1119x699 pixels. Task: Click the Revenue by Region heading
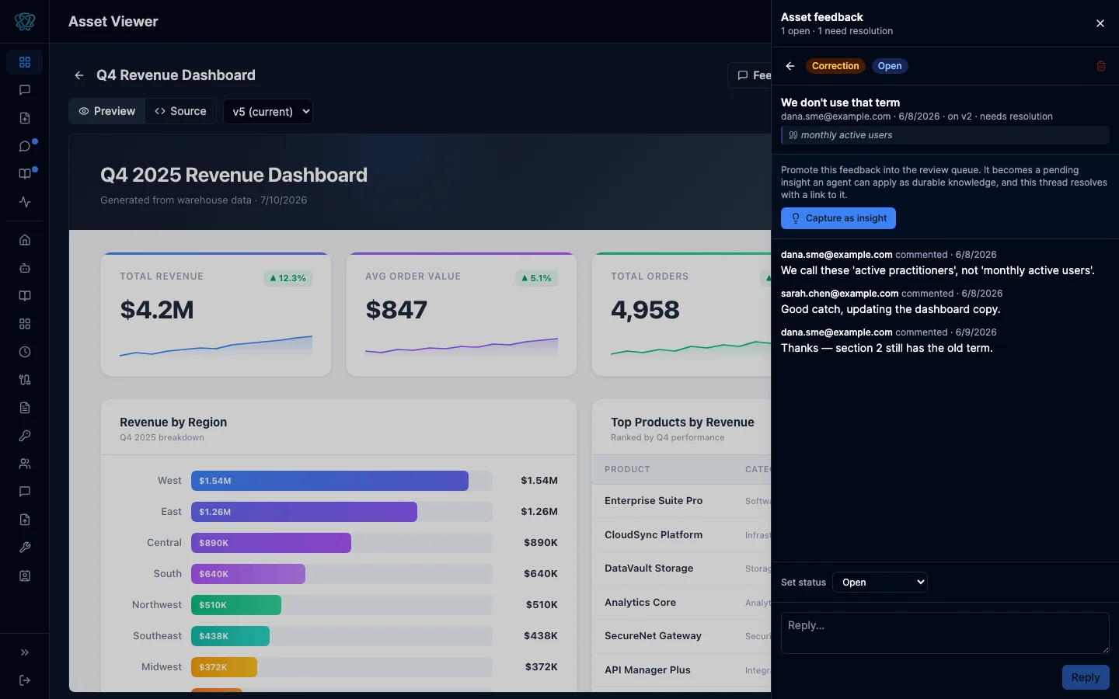pos(173,423)
